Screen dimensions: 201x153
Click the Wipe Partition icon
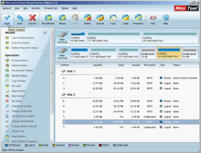[x=7, y=136]
